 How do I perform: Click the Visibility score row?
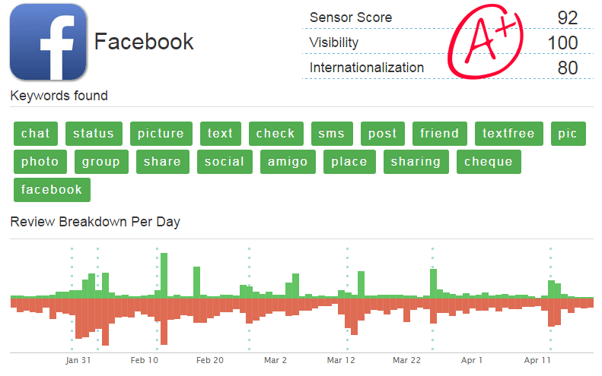445,43
